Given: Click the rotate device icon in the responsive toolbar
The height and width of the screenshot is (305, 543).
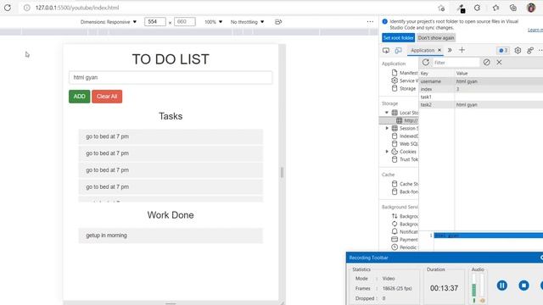Looking at the screenshot, I should (278, 22).
